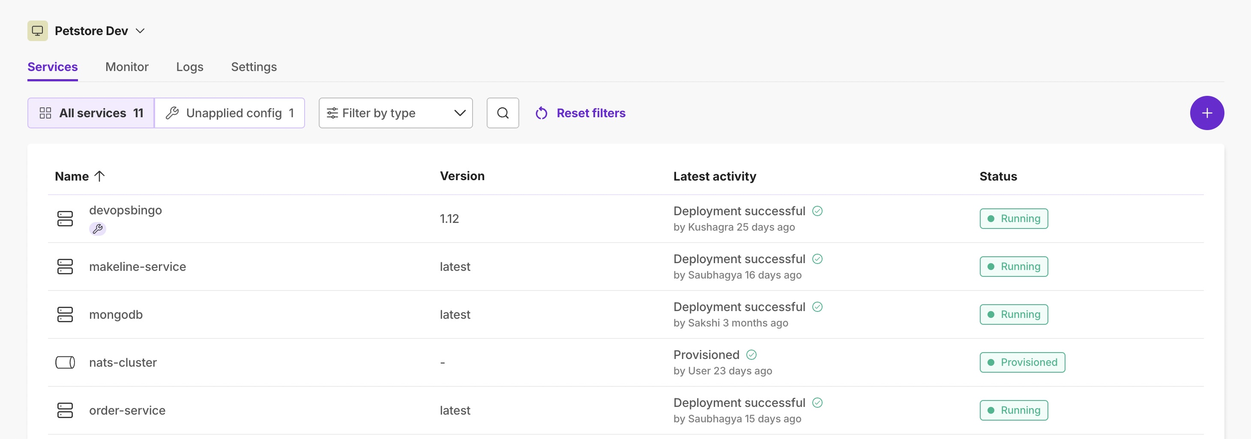Click the Petstore Dev environment monitor icon
The width and height of the screenshot is (1251, 439).
click(x=37, y=30)
